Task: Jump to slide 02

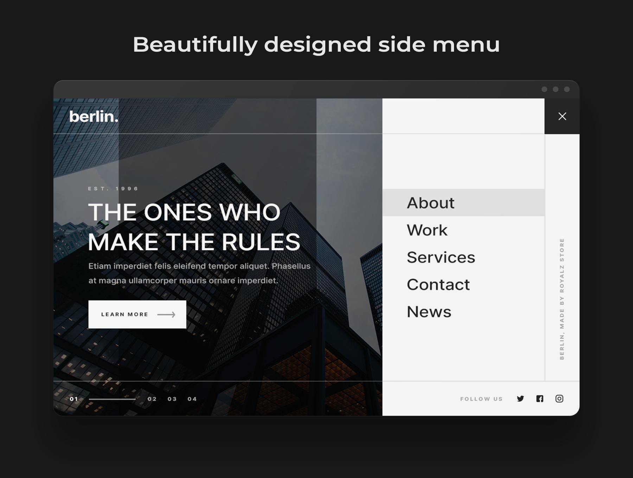Action: tap(152, 399)
